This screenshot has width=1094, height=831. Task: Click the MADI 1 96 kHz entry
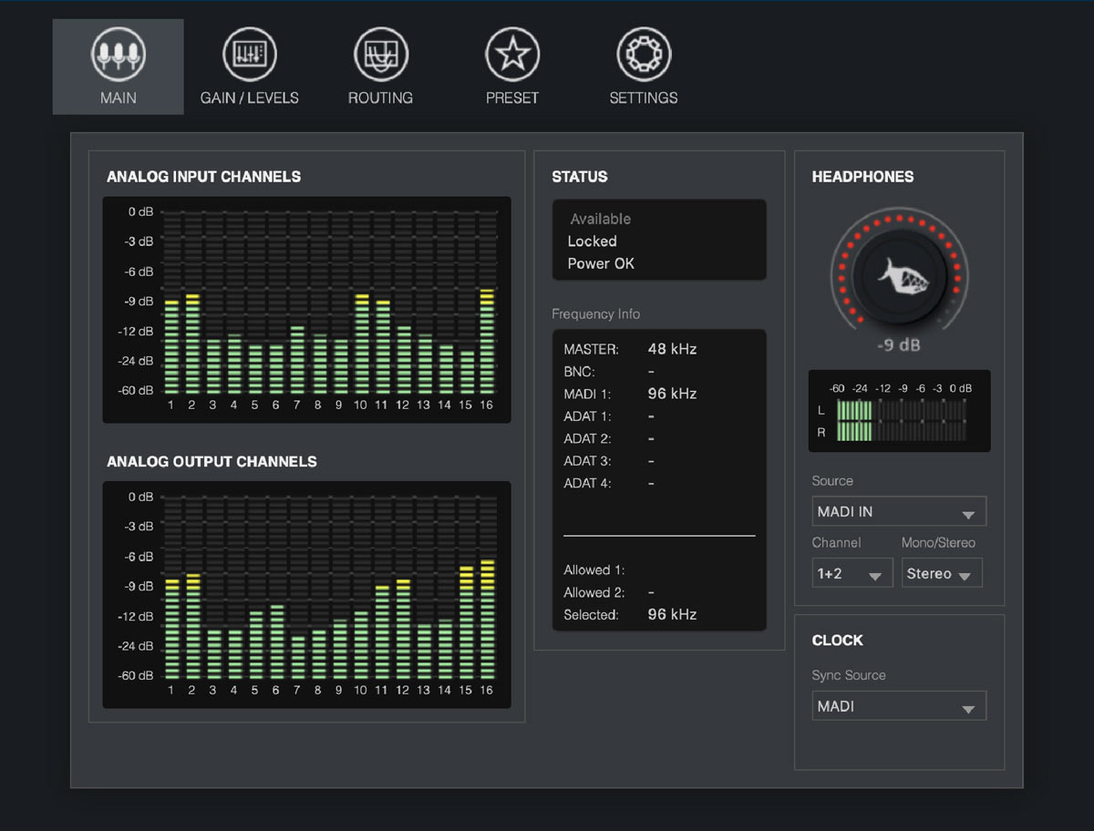click(630, 394)
